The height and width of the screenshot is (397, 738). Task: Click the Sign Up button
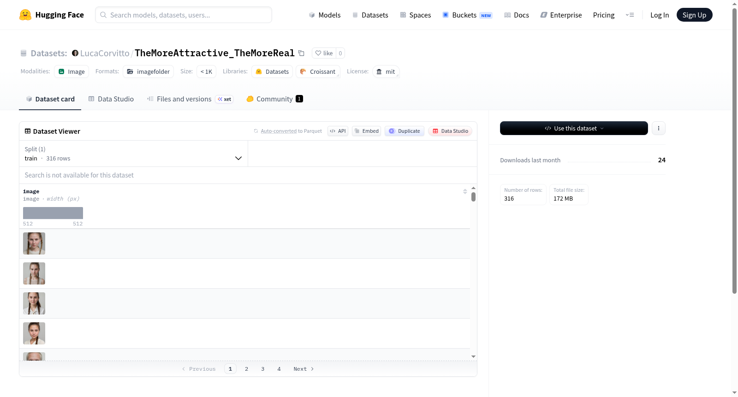pyautogui.click(x=694, y=15)
